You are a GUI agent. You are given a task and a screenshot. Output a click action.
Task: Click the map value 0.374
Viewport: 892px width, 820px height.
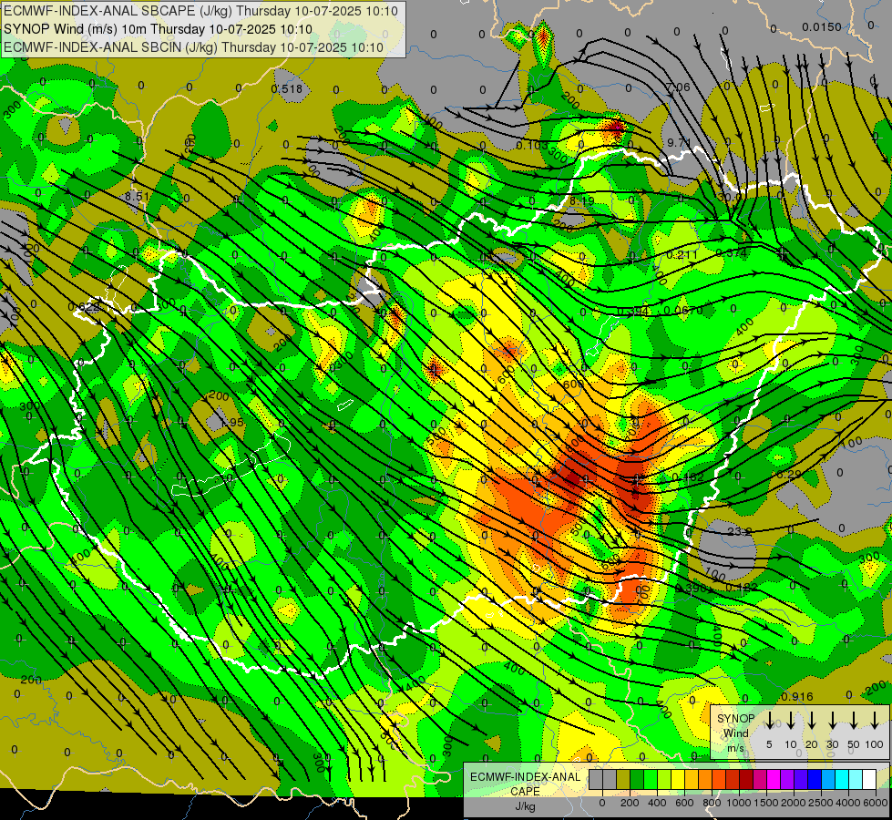click(x=731, y=252)
